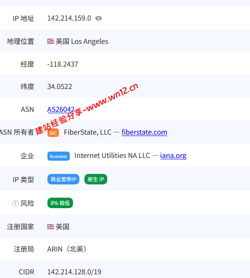
Task: Select the text 美国 Los Angeles
Action: tap(82, 42)
